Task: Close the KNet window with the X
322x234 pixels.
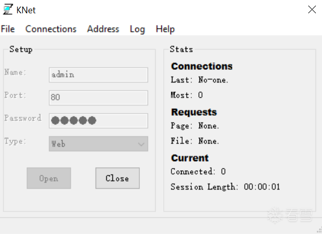Action: [x=312, y=10]
